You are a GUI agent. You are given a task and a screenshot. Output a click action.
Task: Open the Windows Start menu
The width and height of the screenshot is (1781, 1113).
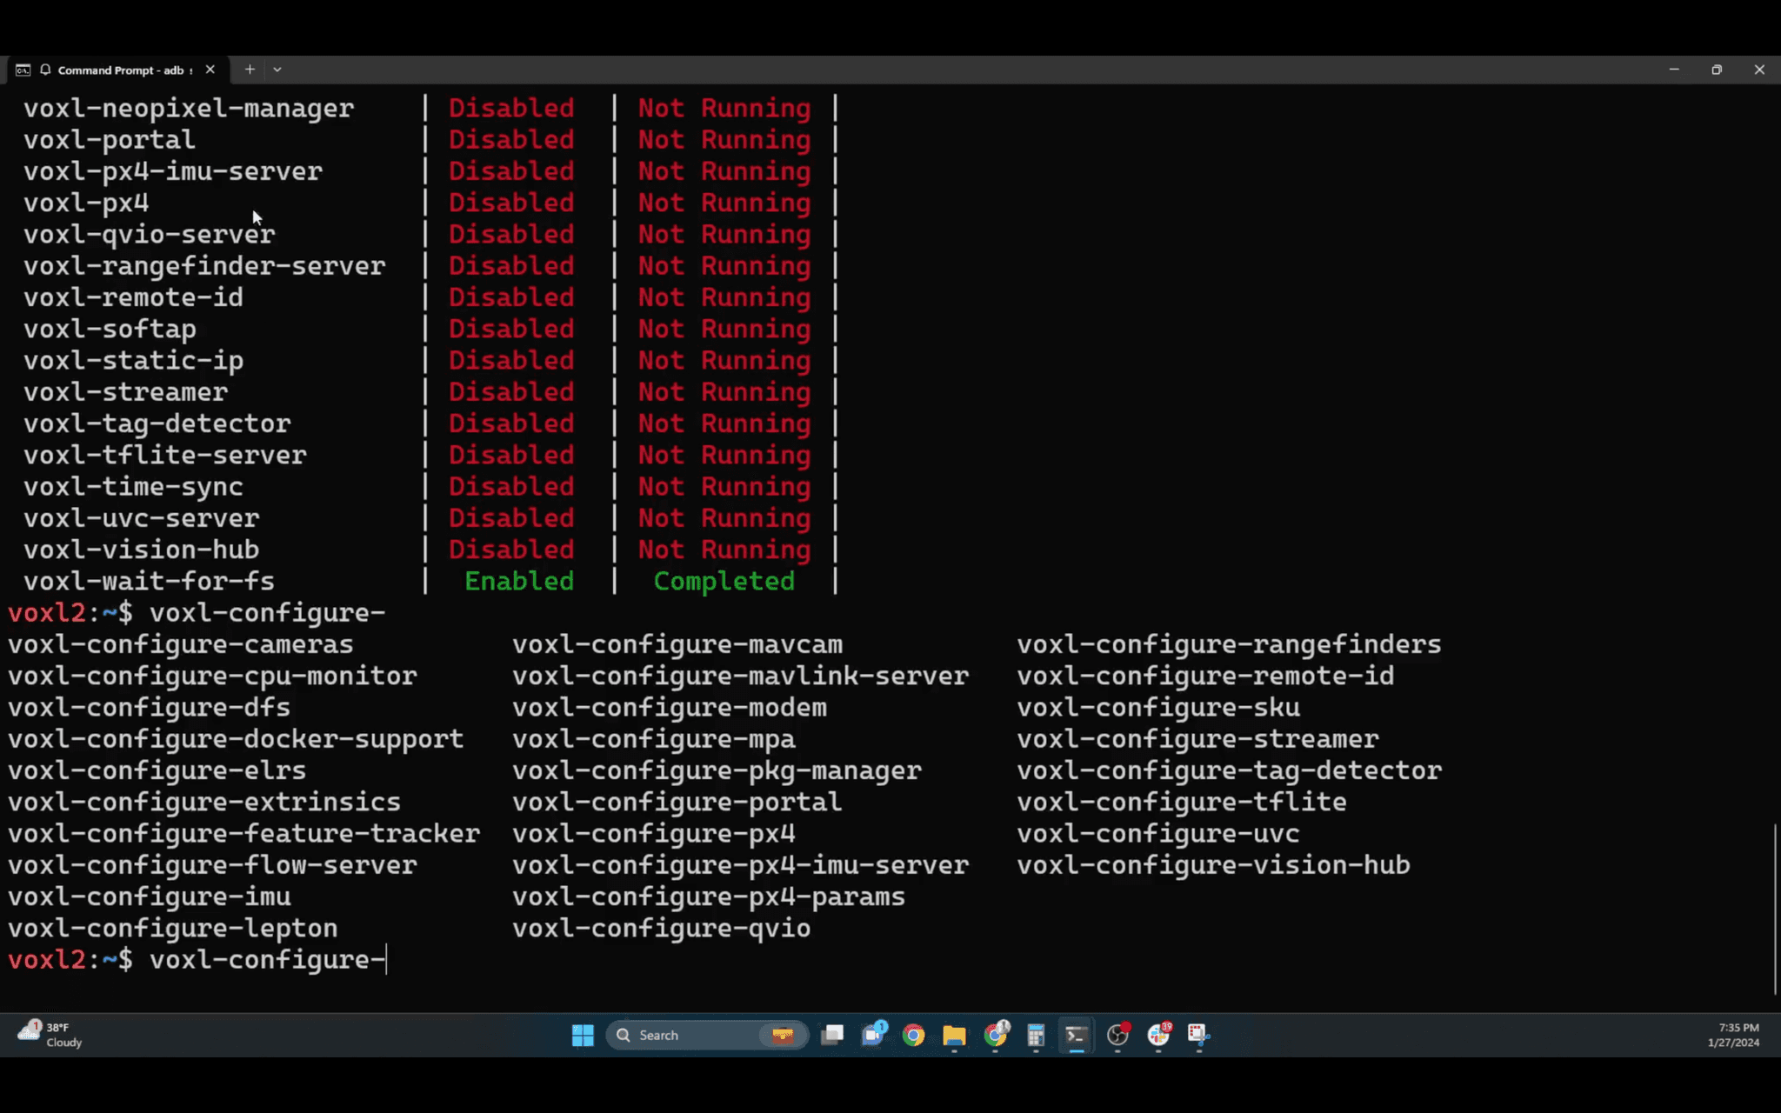tap(583, 1035)
